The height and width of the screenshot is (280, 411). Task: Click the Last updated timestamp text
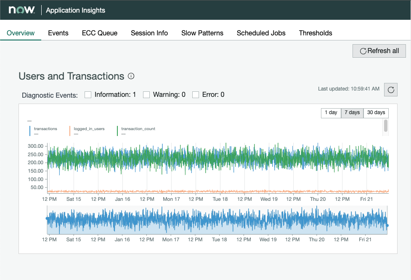[349, 89]
